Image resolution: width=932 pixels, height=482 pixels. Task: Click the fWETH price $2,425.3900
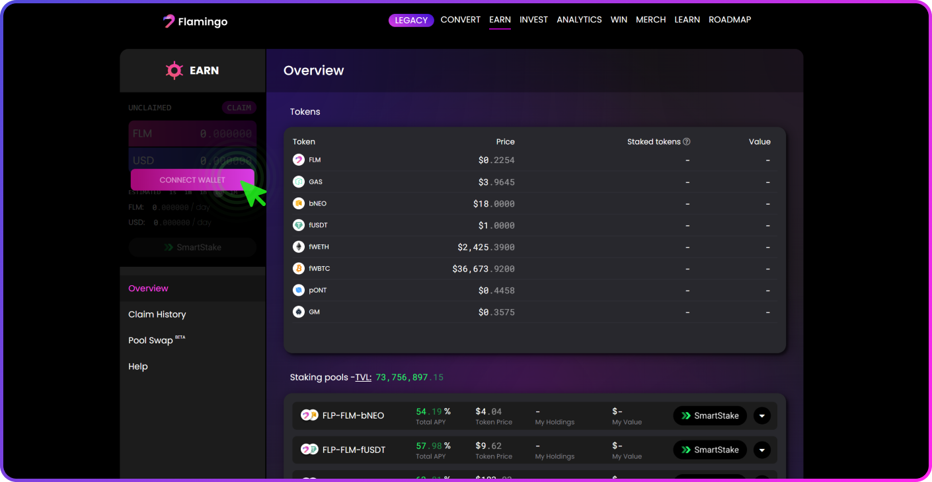[486, 247]
